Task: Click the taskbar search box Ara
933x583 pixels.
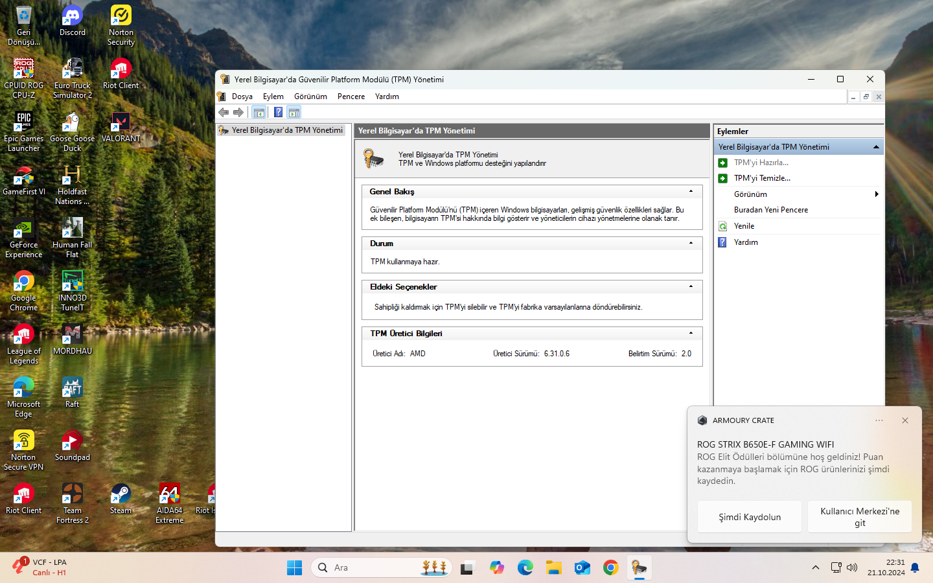Action: pos(382,568)
